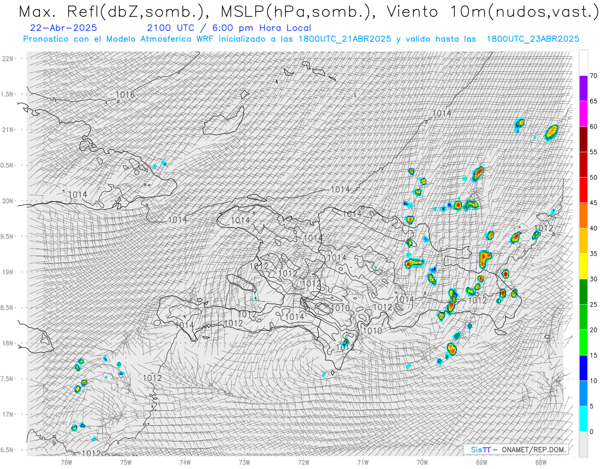Click the 19N latitude axis label
The width and height of the screenshot is (607, 469).
[x=8, y=272]
